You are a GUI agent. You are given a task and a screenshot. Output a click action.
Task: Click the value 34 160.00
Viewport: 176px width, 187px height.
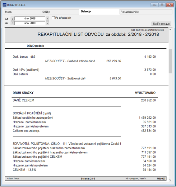[149, 161]
